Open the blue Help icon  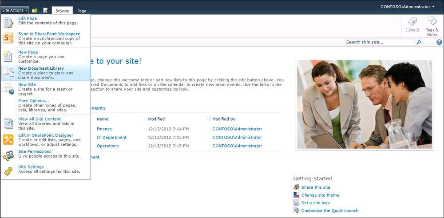coord(439,42)
